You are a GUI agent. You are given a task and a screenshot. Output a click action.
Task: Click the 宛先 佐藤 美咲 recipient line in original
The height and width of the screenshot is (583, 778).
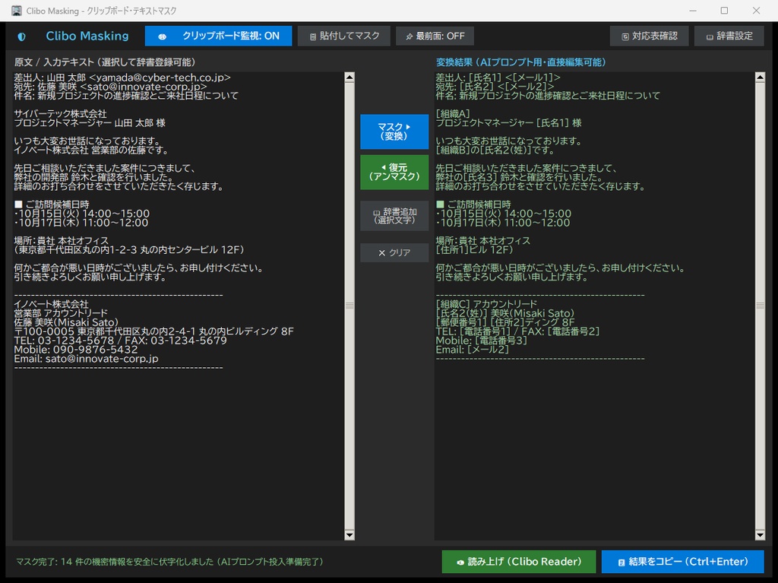click(110, 87)
